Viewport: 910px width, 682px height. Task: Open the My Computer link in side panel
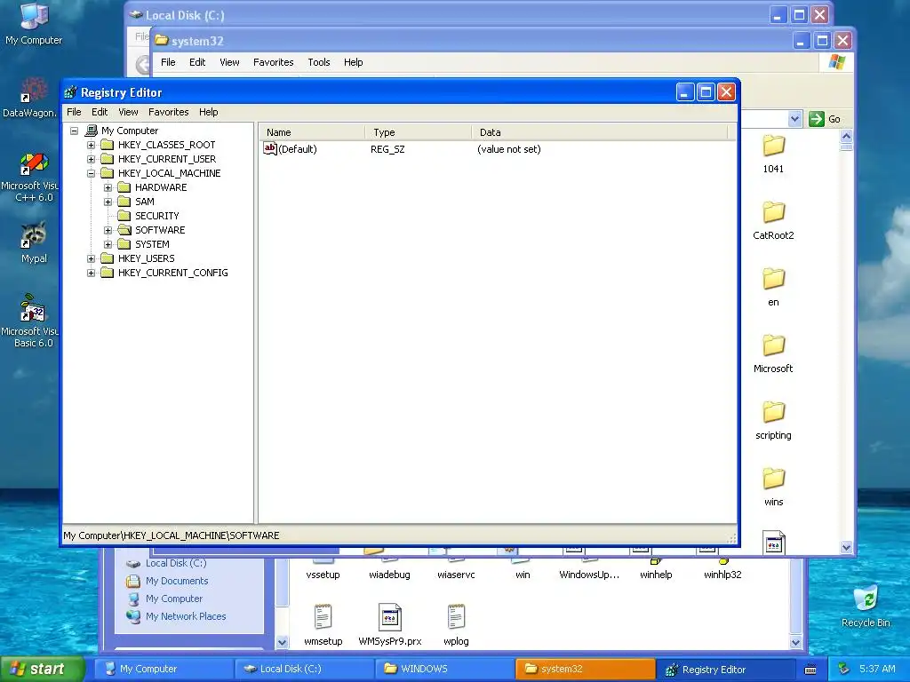click(174, 599)
